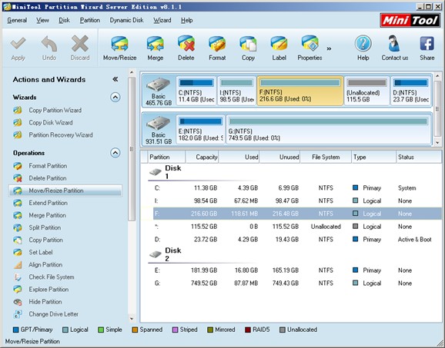Viewport: 445px width, 348px height.
Task: Open the Partition menu
Action: pyautogui.click(x=89, y=21)
